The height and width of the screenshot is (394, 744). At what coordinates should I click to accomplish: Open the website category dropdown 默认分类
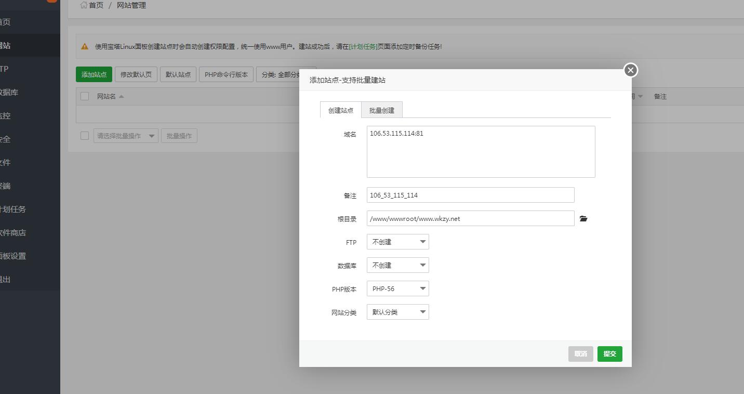click(x=397, y=312)
